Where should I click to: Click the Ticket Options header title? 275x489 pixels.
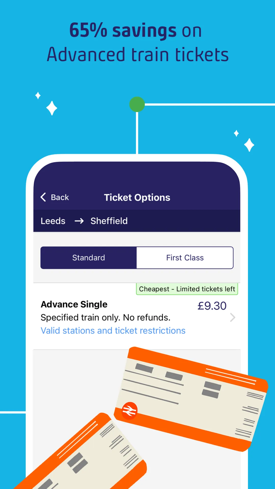pos(137,198)
